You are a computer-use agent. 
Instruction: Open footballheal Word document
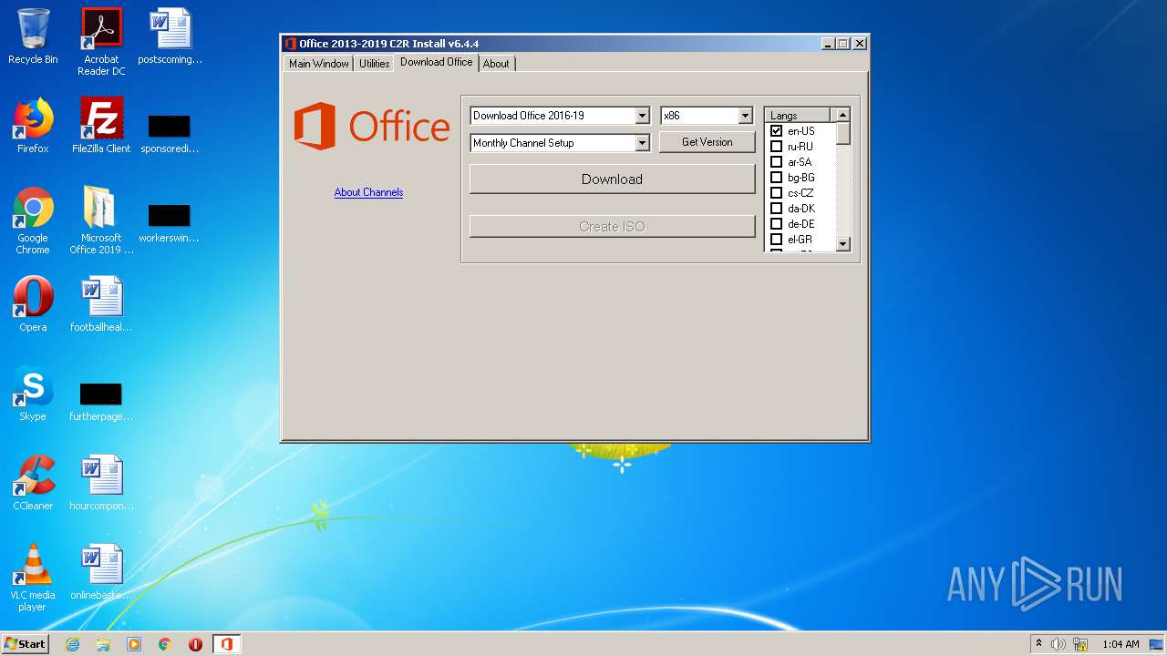(101, 304)
